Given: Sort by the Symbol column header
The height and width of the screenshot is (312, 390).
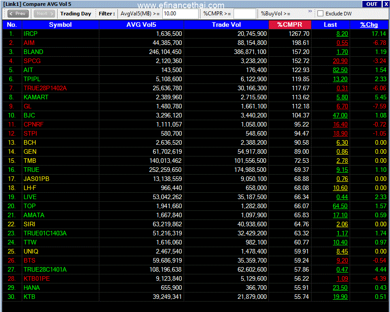Looking at the screenshot, I should pyautogui.click(x=60, y=24).
